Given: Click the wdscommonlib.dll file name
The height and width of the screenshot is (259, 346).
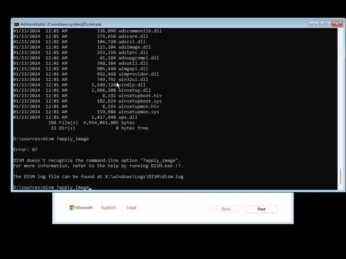Looking at the screenshot, I should (140, 31).
